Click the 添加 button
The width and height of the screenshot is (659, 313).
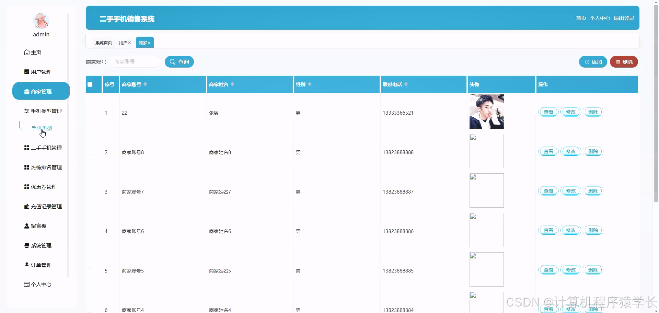tap(593, 62)
